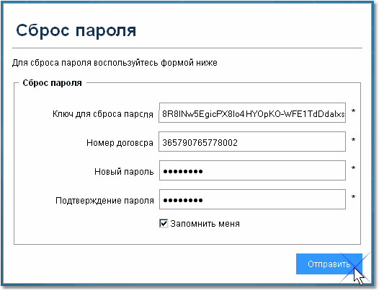The height and width of the screenshot is (291, 379).
Task: Select the Новый пароль password field
Action: click(x=252, y=170)
